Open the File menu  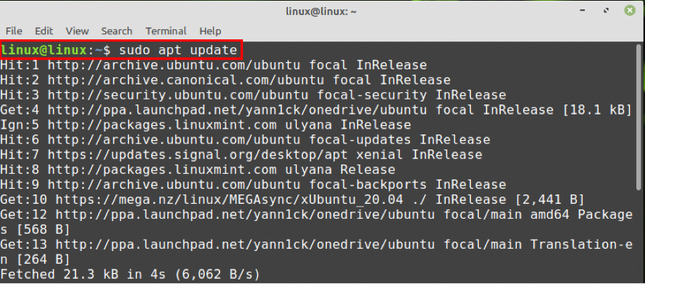coord(14,31)
